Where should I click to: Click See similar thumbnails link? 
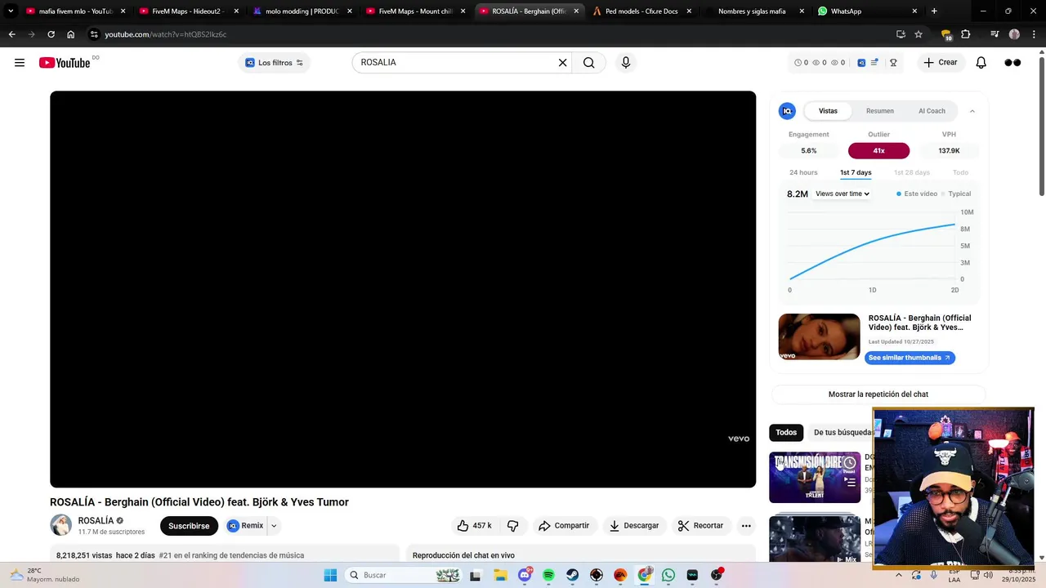(910, 358)
